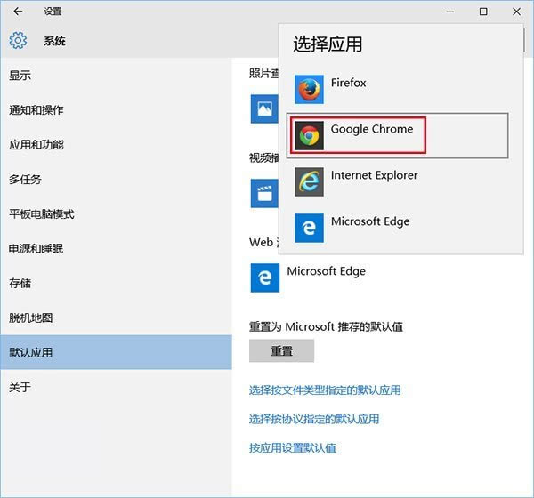Click the photo viewer app icon
This screenshot has width=534, height=498.
(264, 108)
